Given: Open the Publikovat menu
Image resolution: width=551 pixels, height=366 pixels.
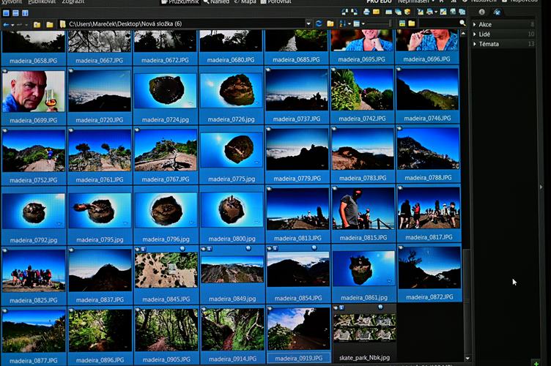Looking at the screenshot, I should 42,1.
